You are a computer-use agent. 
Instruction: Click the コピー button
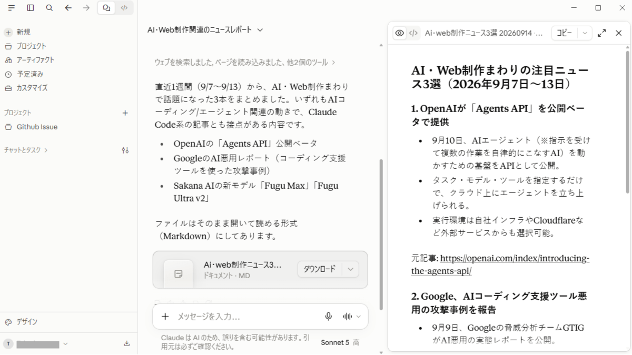pyautogui.click(x=565, y=33)
